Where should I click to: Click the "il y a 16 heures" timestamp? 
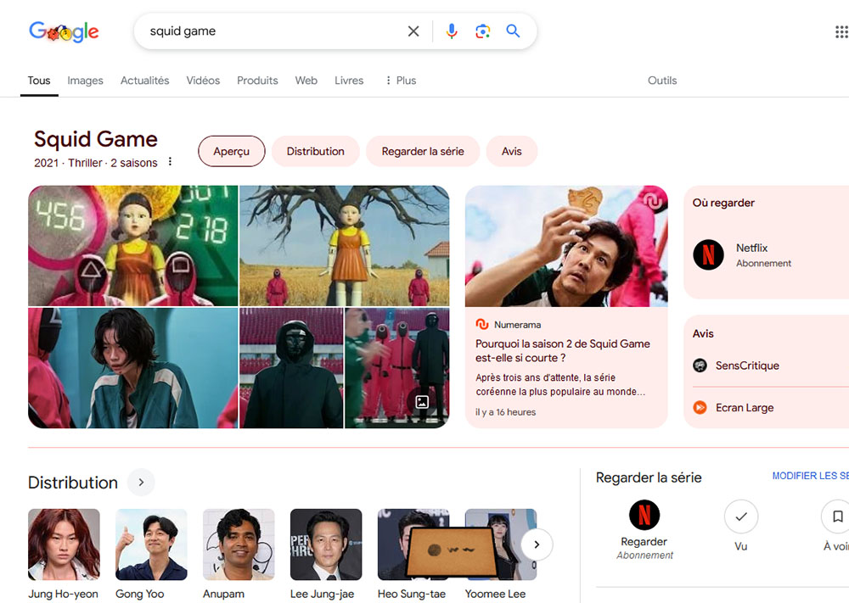tap(506, 412)
